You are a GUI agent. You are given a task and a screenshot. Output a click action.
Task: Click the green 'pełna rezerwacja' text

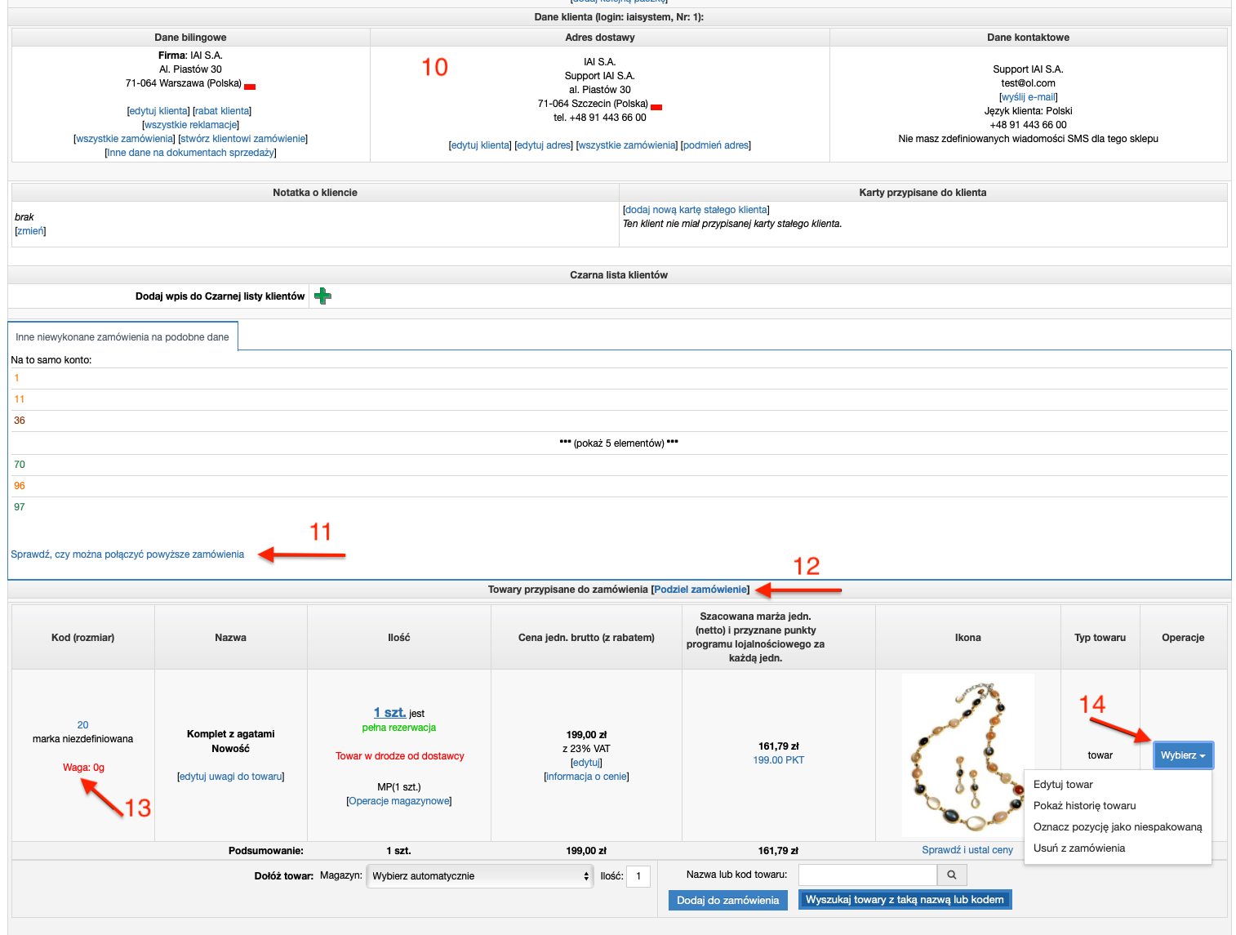coord(398,728)
